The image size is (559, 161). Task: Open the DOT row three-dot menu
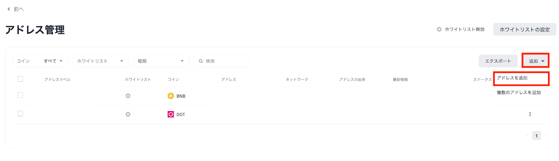click(x=530, y=114)
